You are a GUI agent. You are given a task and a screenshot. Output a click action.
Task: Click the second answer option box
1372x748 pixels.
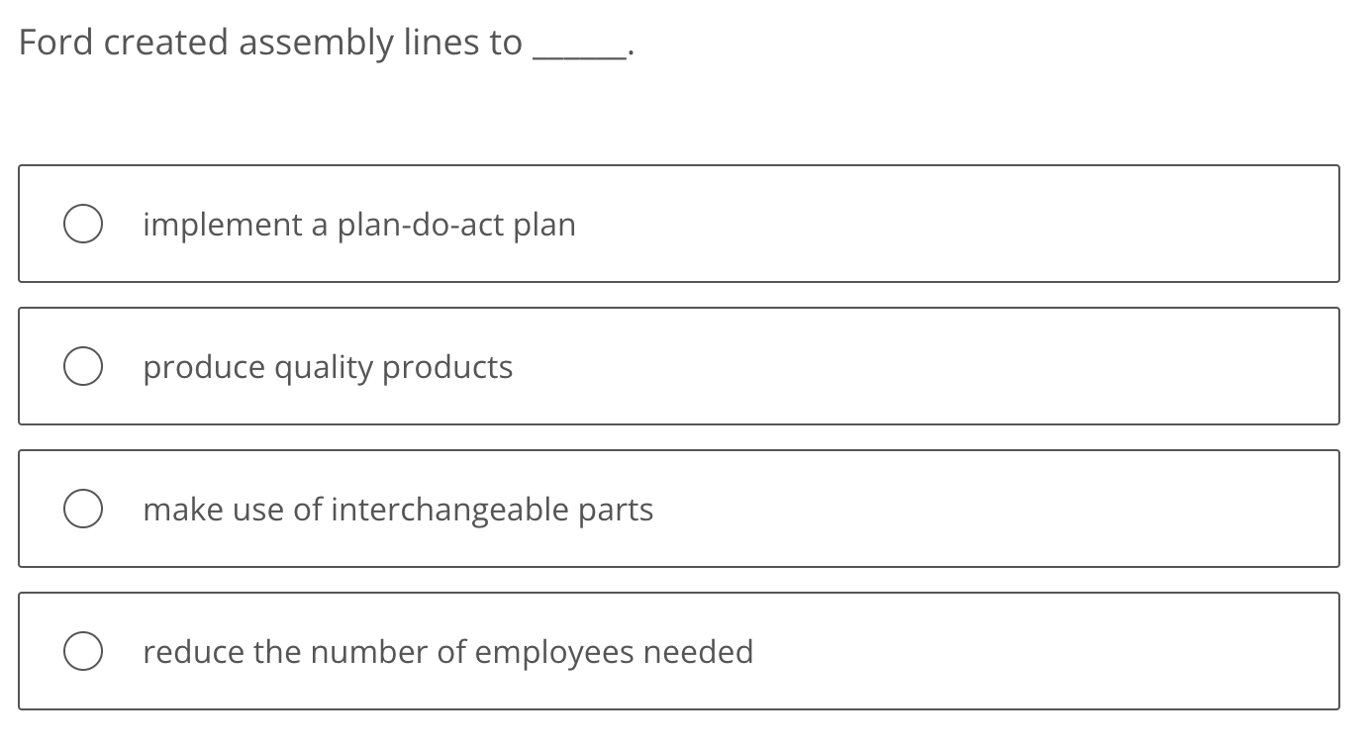(679, 365)
